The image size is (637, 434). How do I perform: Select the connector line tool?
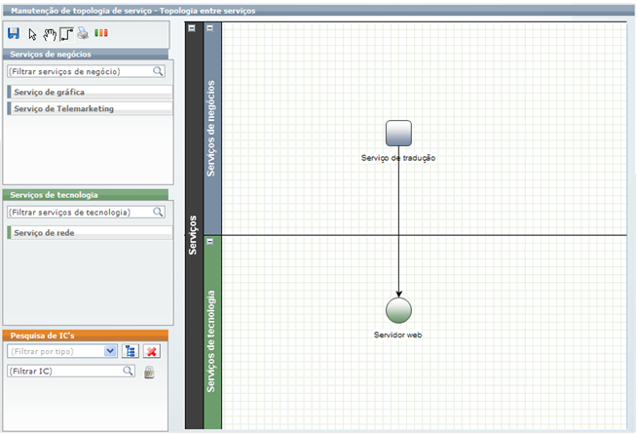66,34
